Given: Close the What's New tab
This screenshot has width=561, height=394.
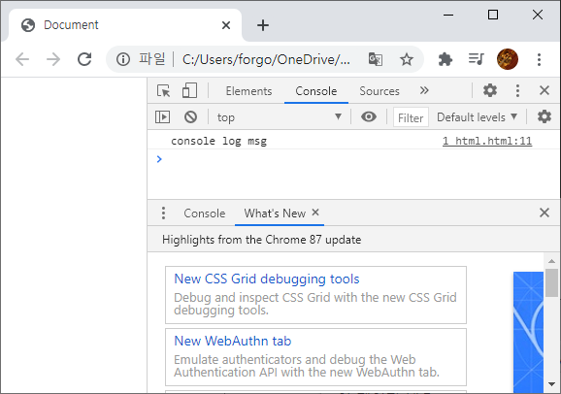Looking at the screenshot, I should pos(315,213).
